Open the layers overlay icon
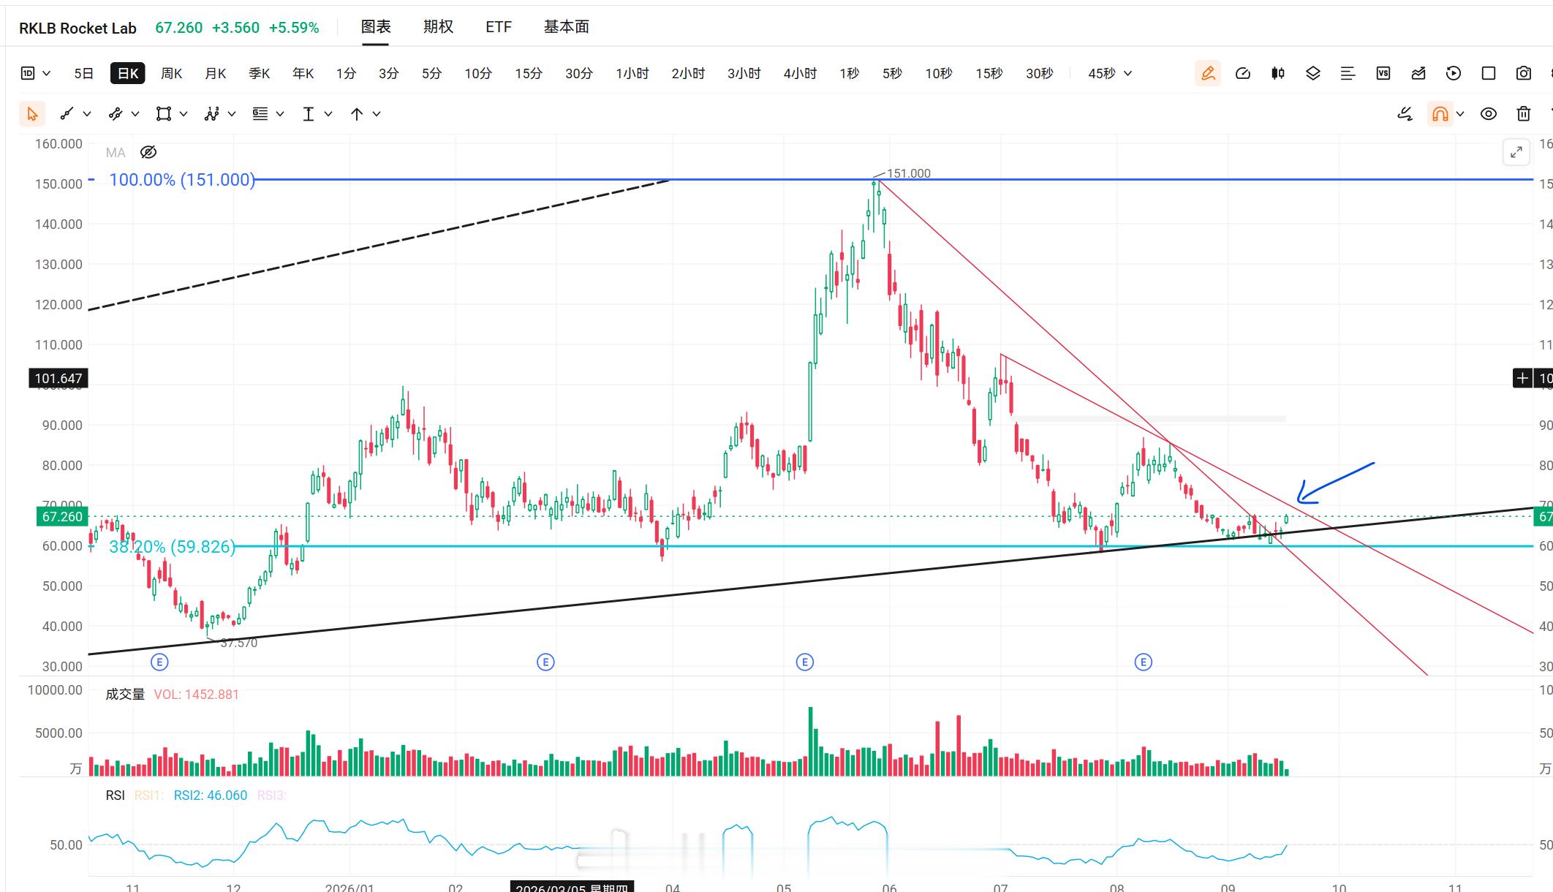Image resolution: width=1553 pixels, height=892 pixels. point(1313,73)
